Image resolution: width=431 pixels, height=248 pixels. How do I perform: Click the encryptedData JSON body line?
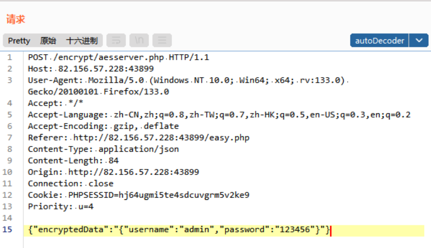pos(178,229)
